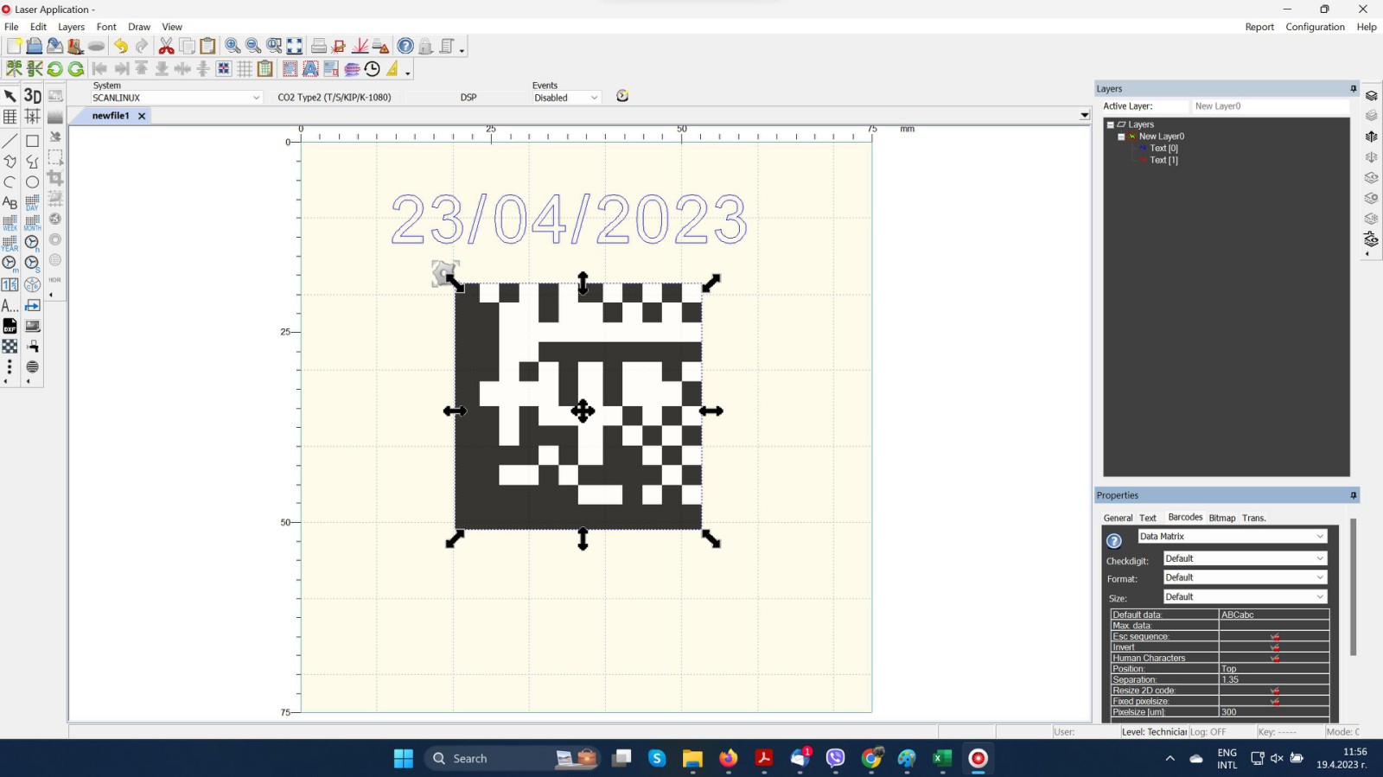Click the undo arrow icon
This screenshot has width=1383, height=777.
point(121,46)
